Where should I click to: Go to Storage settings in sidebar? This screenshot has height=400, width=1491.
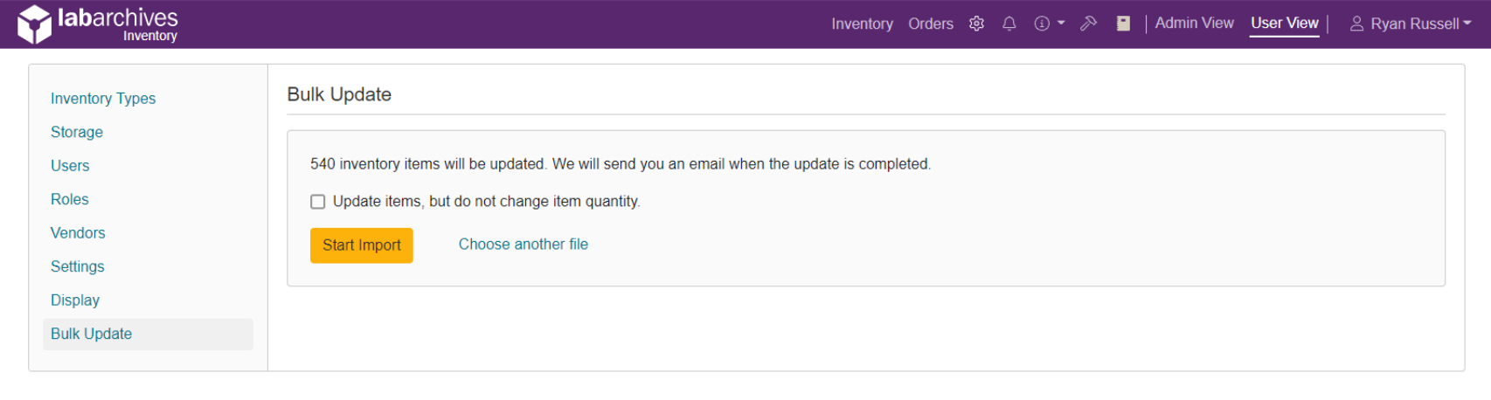77,132
